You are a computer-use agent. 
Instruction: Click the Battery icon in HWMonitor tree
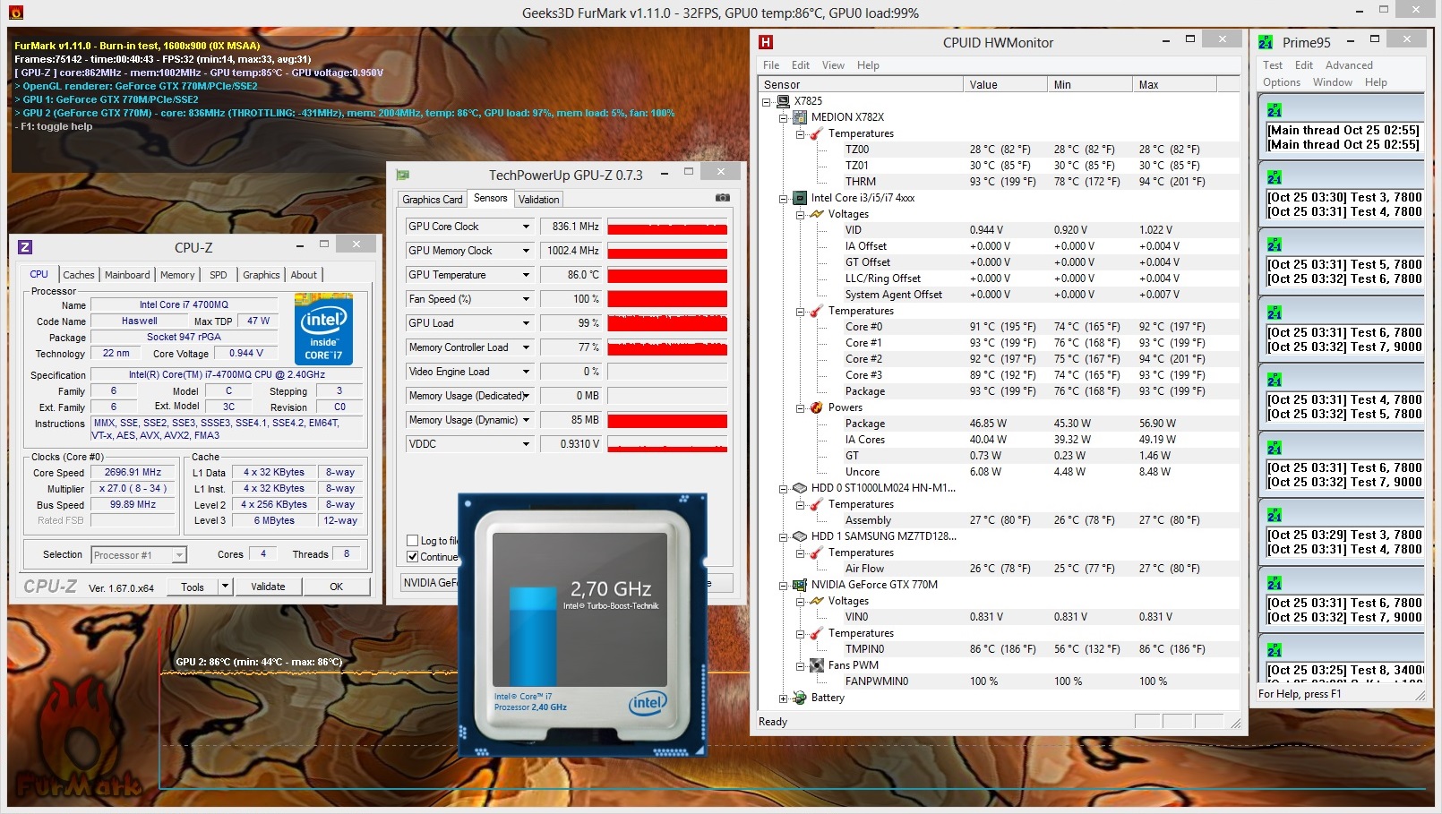800,698
